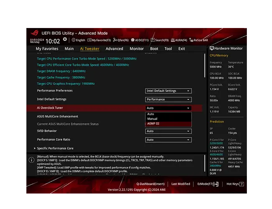Open Intel Default Settings Performance dropdown
The width and height of the screenshot is (272, 209).
(168, 99)
